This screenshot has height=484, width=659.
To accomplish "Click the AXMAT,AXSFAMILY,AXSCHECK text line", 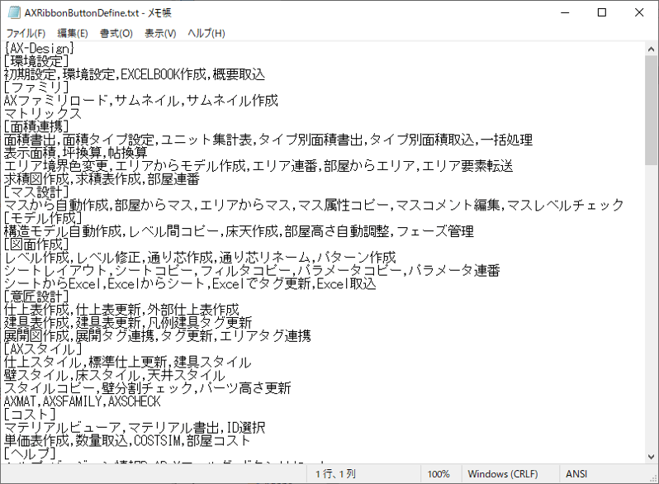I will [83, 401].
